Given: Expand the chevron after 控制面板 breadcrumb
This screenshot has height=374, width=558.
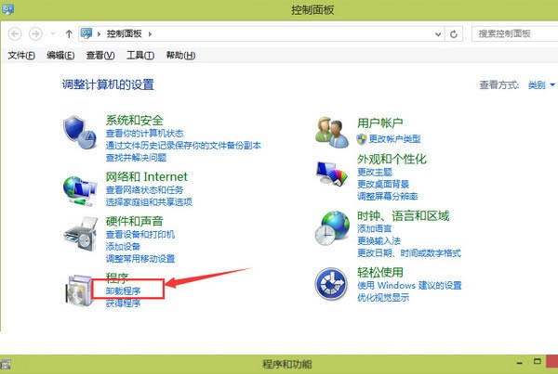Looking at the screenshot, I should coord(150,34).
